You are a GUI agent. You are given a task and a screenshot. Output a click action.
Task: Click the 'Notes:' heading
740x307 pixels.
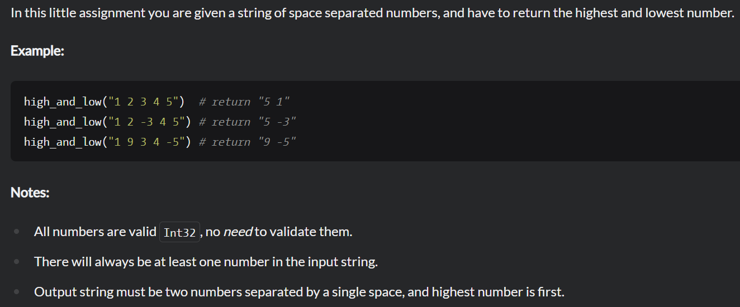pos(30,193)
